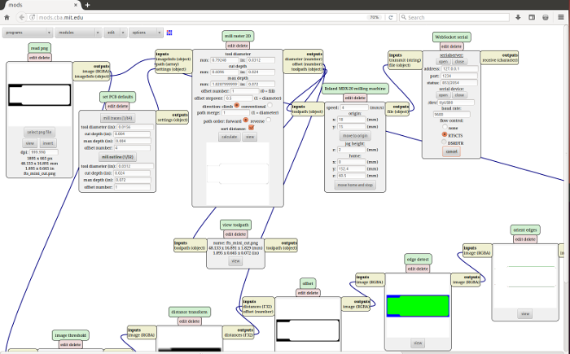Open the browser sidebar icon
Viewport: 570px width, 354px height.
point(532,17)
